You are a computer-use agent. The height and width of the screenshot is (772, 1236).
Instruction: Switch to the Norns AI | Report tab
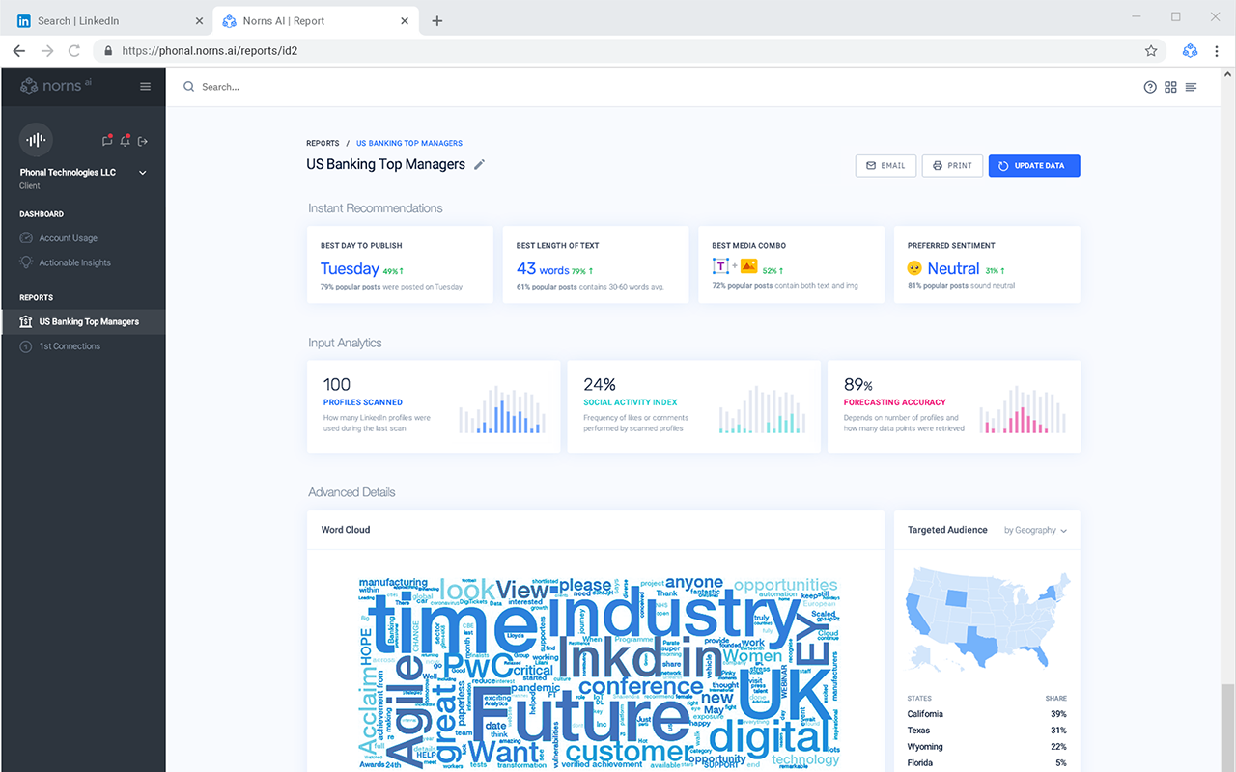(x=314, y=20)
